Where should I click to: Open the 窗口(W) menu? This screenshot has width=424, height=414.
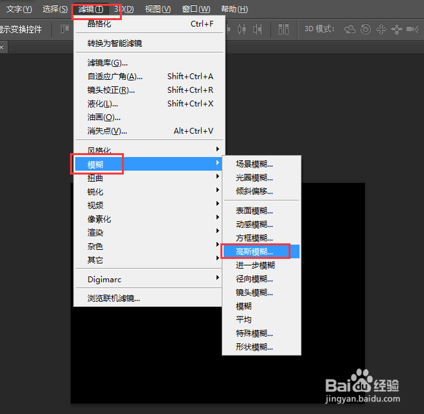click(196, 9)
